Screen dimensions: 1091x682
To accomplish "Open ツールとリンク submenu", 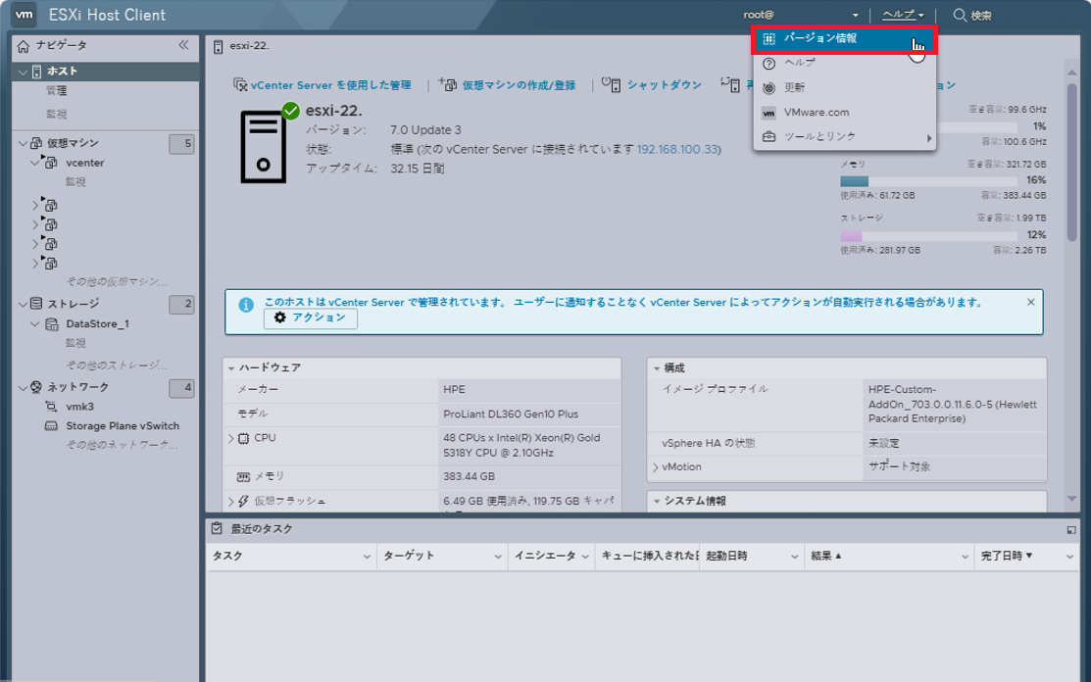I will click(845, 137).
